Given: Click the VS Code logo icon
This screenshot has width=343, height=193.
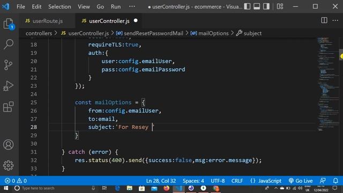Looking at the screenshot, I should 6,6.
